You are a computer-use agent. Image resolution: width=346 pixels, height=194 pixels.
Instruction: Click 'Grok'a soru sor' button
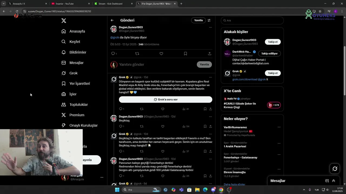click(x=165, y=99)
